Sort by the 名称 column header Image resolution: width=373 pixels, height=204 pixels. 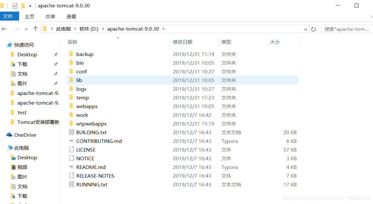tap(72, 42)
